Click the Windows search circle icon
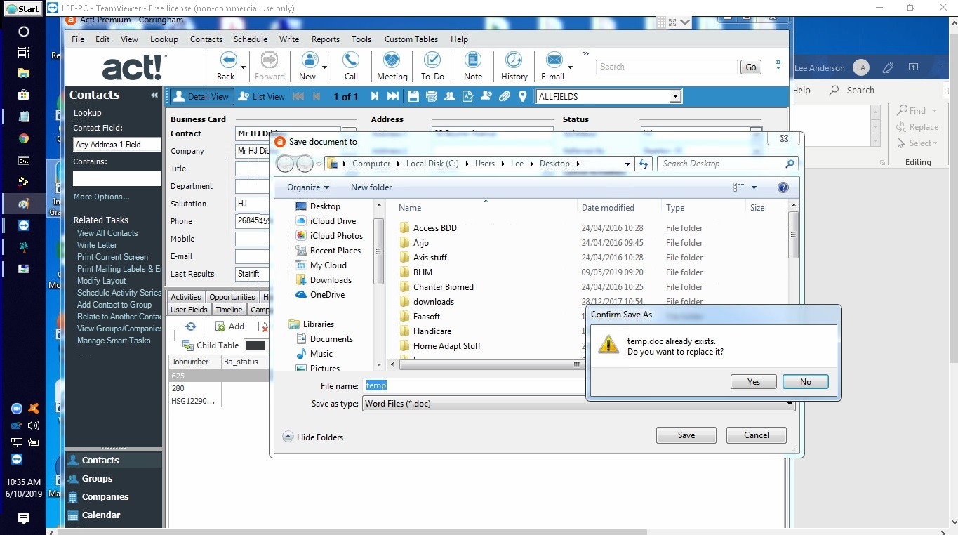 click(x=23, y=32)
